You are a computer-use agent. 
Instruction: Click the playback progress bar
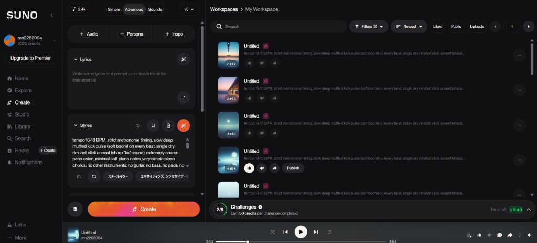(300, 242)
